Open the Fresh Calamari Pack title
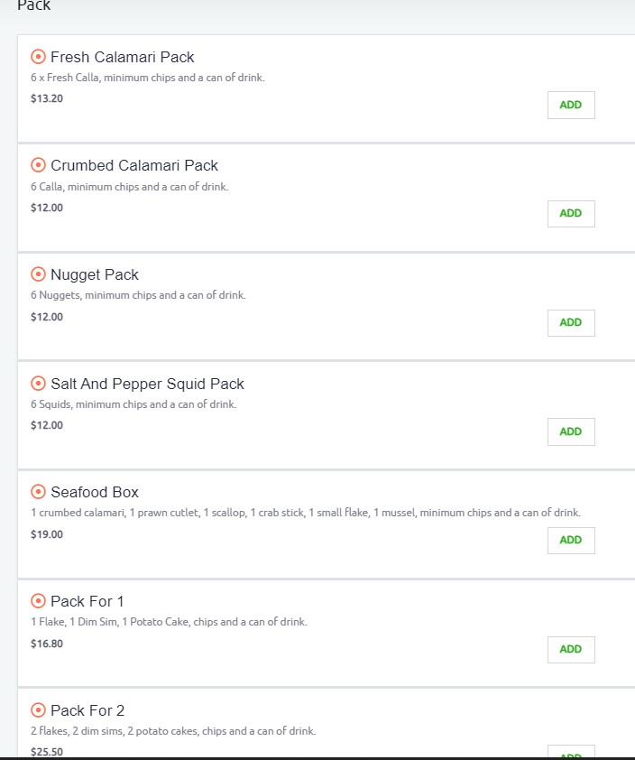635x760 pixels. 122,57
